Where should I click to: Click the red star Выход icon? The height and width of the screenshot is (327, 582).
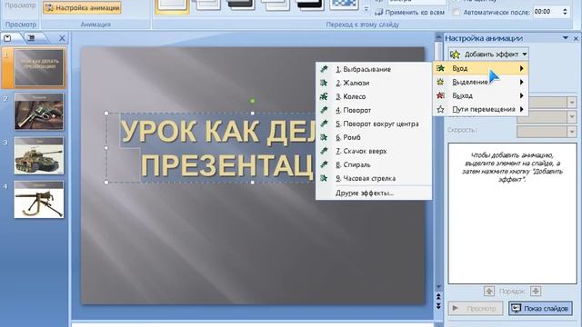pyautogui.click(x=440, y=95)
